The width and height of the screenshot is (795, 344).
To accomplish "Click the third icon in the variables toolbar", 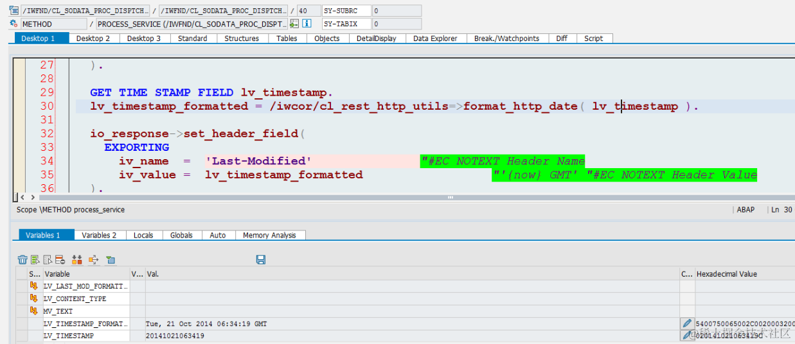I will [x=48, y=259].
